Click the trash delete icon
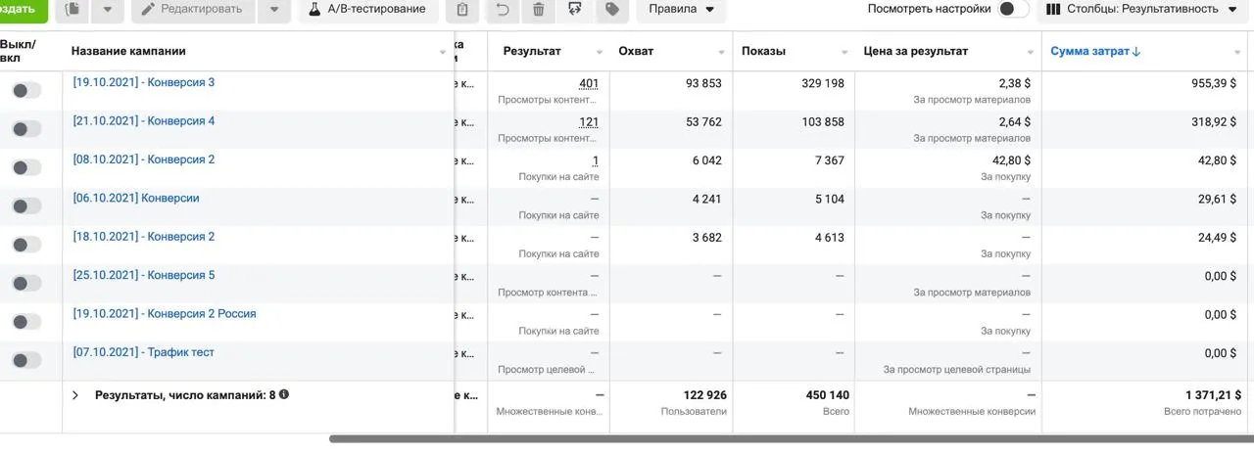 (x=538, y=10)
